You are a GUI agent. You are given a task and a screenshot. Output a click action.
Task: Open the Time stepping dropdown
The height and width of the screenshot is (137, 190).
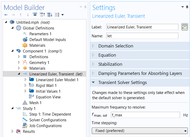pyautogui.click(x=140, y=130)
